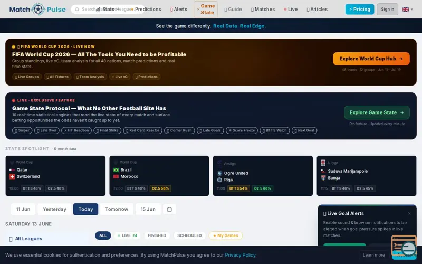Image resolution: width=422 pixels, height=264 pixels.
Task: Click the Brazil flag icon
Action: click(116, 170)
